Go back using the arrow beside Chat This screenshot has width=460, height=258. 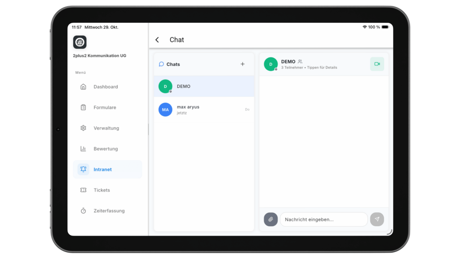(x=157, y=40)
